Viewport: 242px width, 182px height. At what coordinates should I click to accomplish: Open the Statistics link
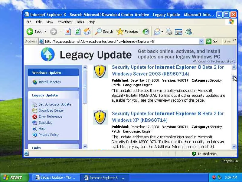(x=45, y=123)
